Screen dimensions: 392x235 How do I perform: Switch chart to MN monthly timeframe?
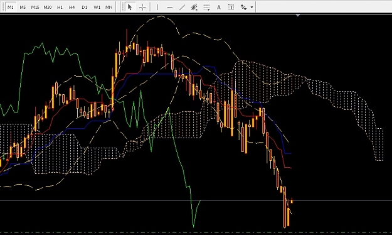point(109,7)
